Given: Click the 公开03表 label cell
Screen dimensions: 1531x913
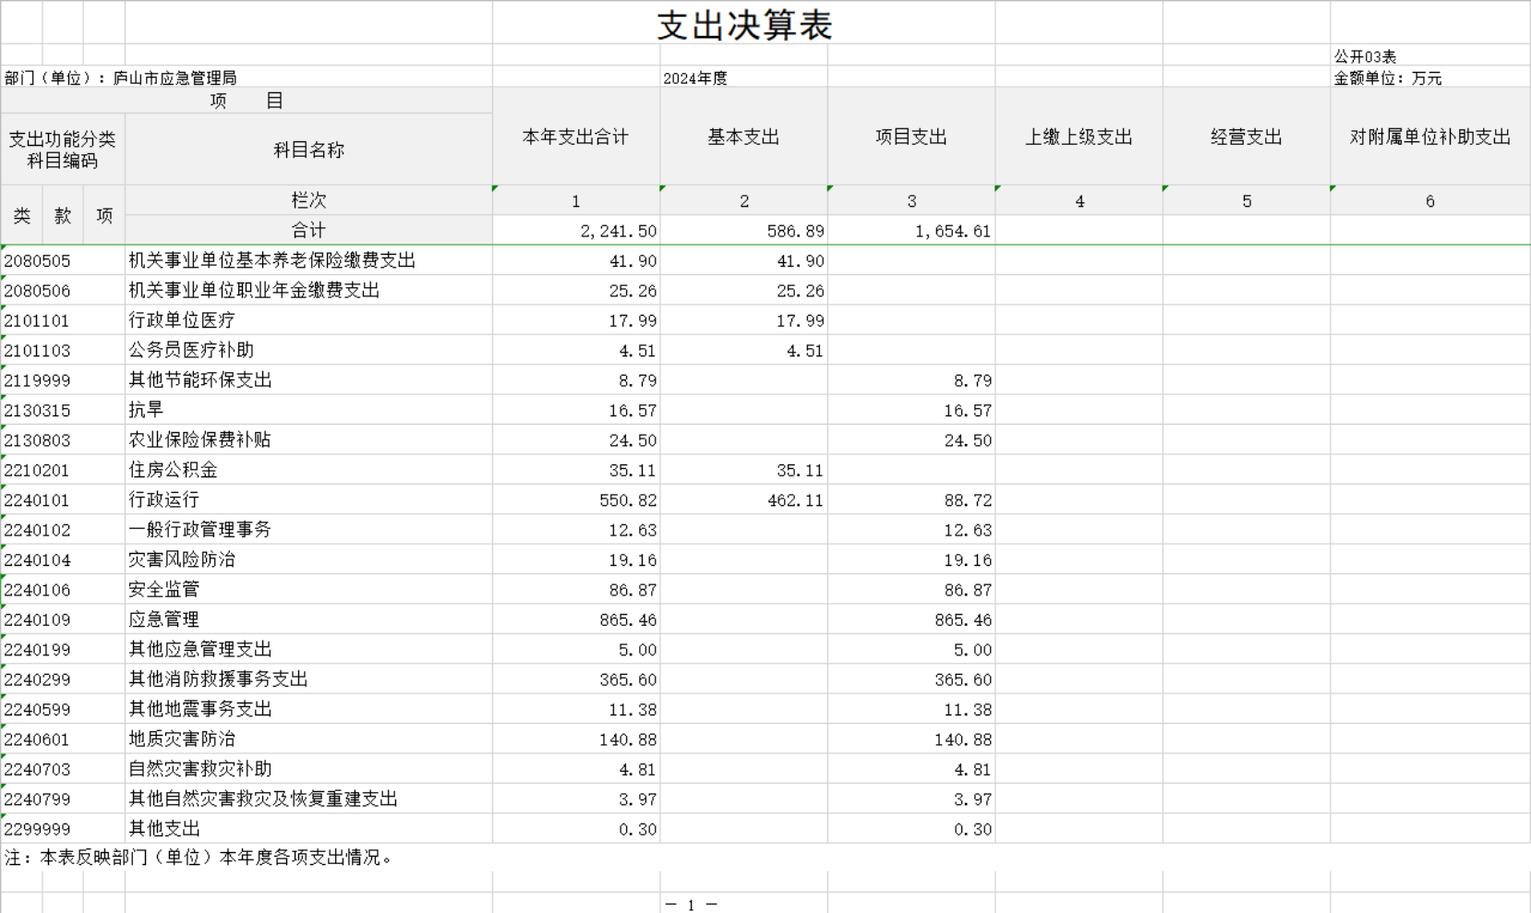Looking at the screenshot, I should (1365, 56).
